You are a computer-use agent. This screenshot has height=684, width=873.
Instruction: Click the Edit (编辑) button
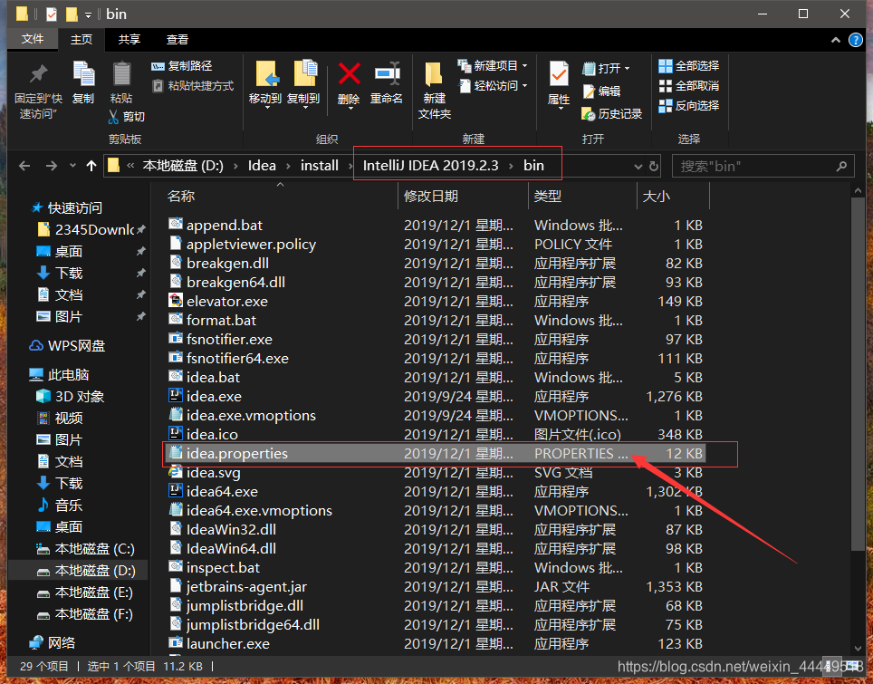tap(601, 92)
